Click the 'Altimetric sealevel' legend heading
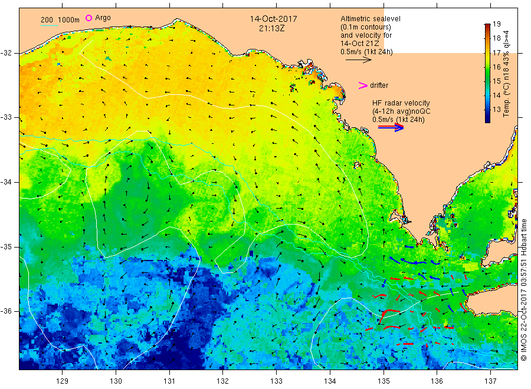This screenshot has height=389, width=531. (371, 19)
